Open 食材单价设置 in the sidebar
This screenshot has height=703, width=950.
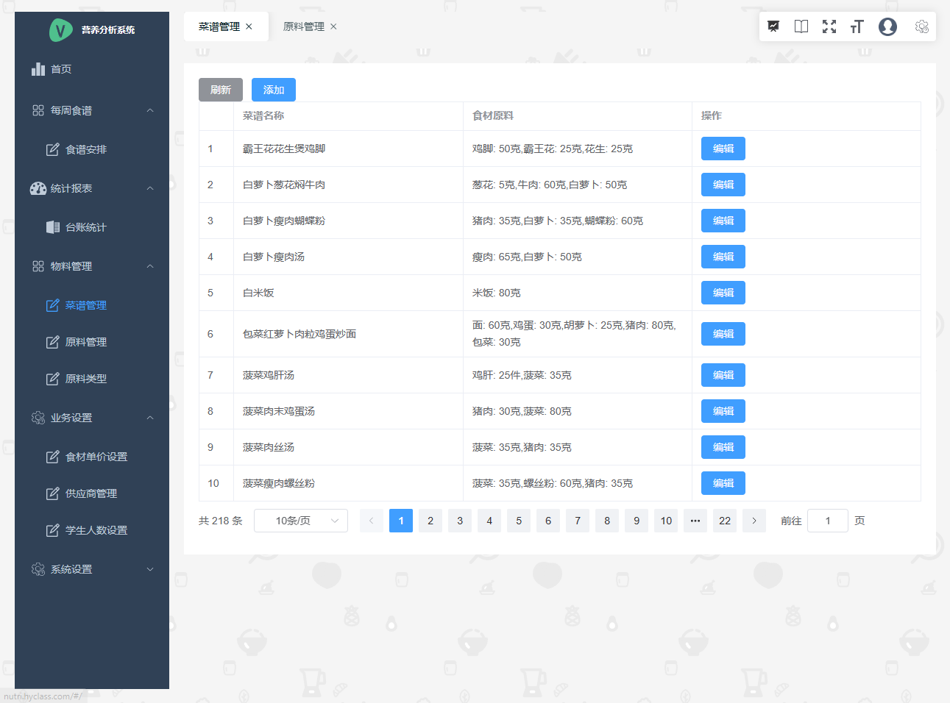point(96,457)
